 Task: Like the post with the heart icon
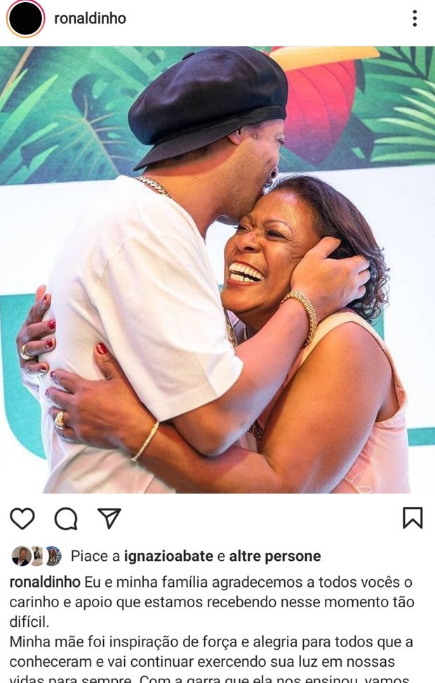22,518
